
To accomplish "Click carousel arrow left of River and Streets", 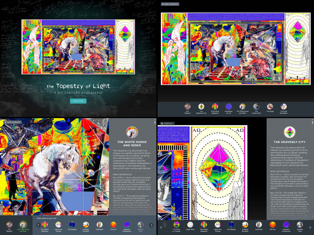I will [x=162, y=227].
